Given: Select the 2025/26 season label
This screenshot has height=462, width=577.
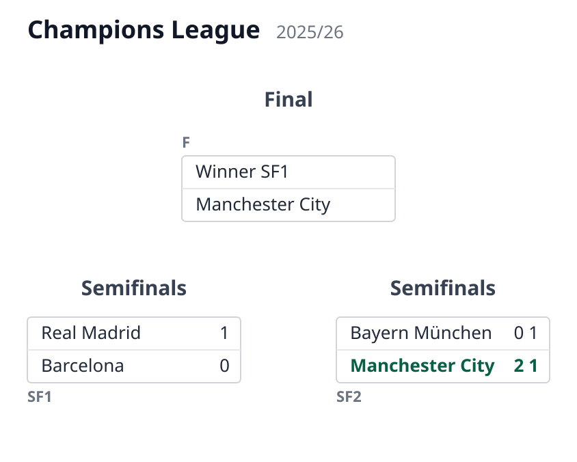Looking at the screenshot, I should point(310,32).
